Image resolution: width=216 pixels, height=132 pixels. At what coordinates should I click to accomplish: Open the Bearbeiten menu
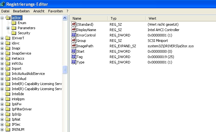point(21,11)
